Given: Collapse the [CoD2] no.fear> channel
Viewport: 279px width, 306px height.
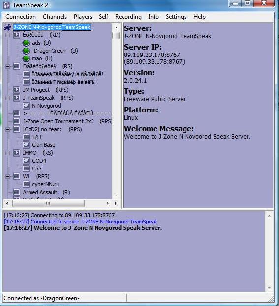Looking at the screenshot, I should click(7, 129).
